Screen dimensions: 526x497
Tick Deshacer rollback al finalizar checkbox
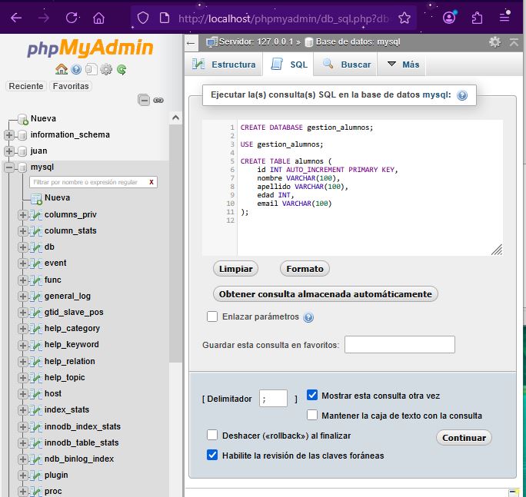[212, 435]
